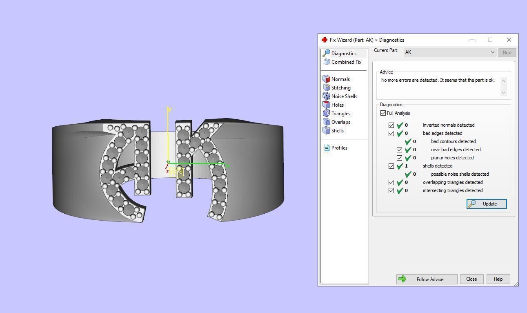Click the dialog resize grip corner
527x313 pixels.
point(516,284)
